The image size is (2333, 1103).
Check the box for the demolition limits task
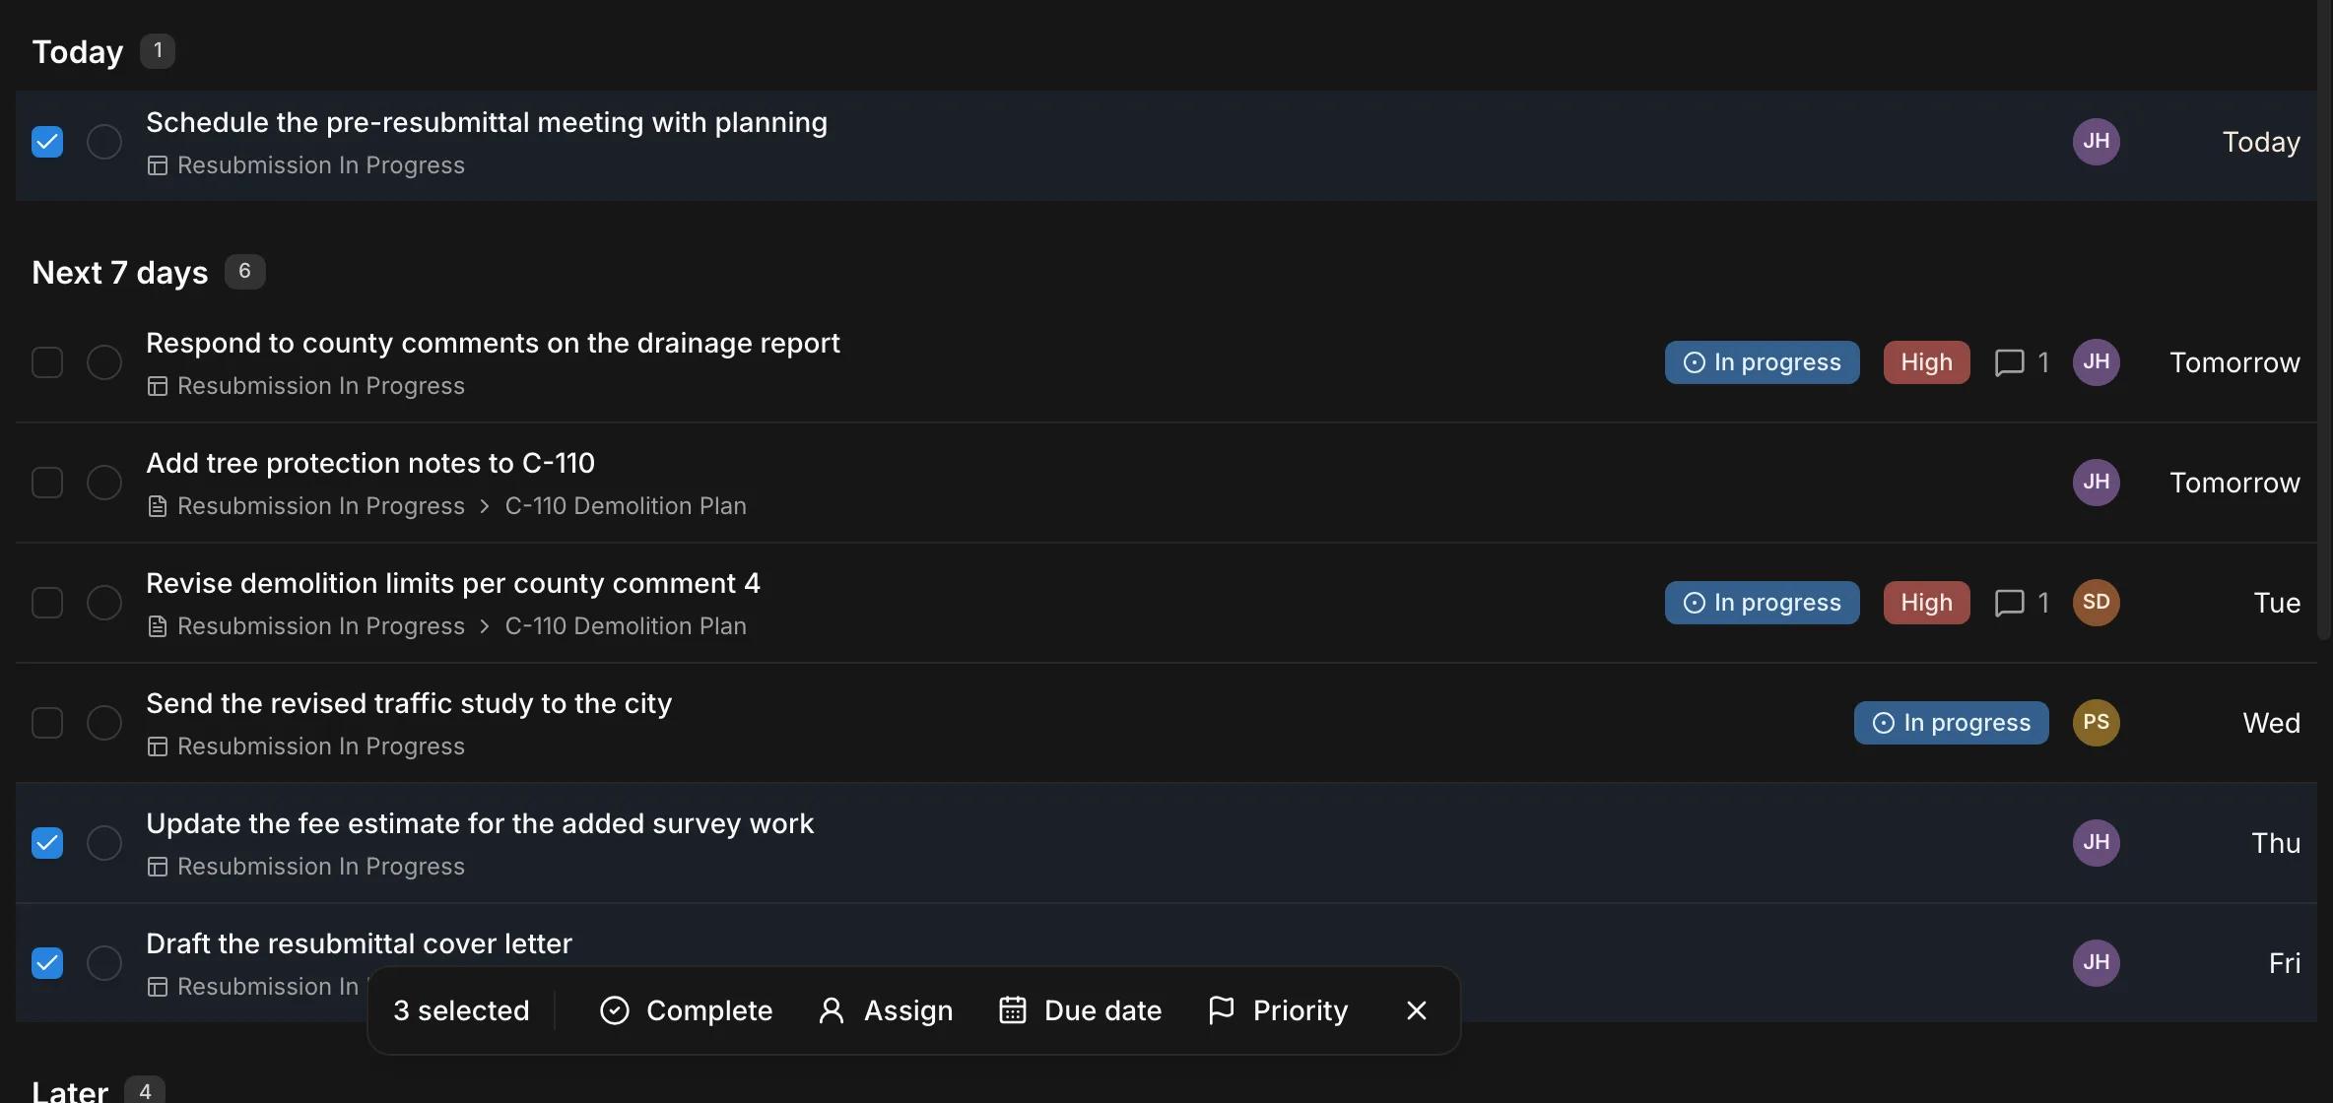point(47,603)
